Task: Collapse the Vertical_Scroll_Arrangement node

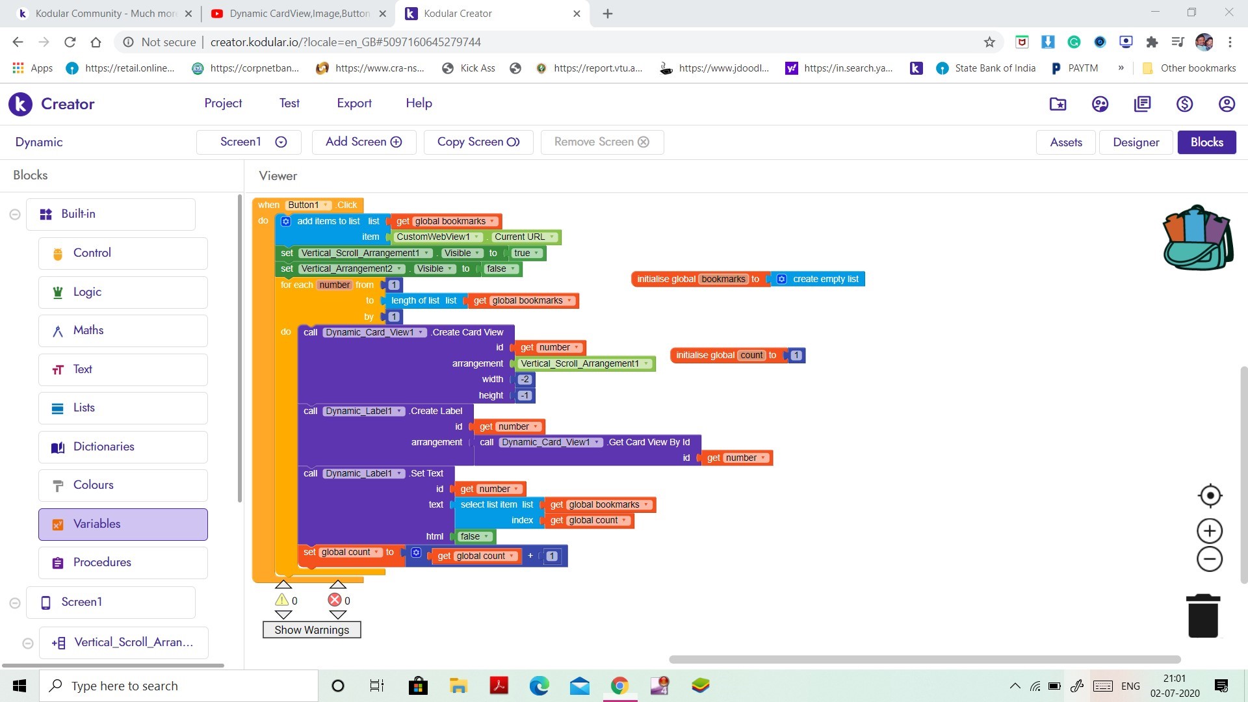Action: click(x=28, y=643)
